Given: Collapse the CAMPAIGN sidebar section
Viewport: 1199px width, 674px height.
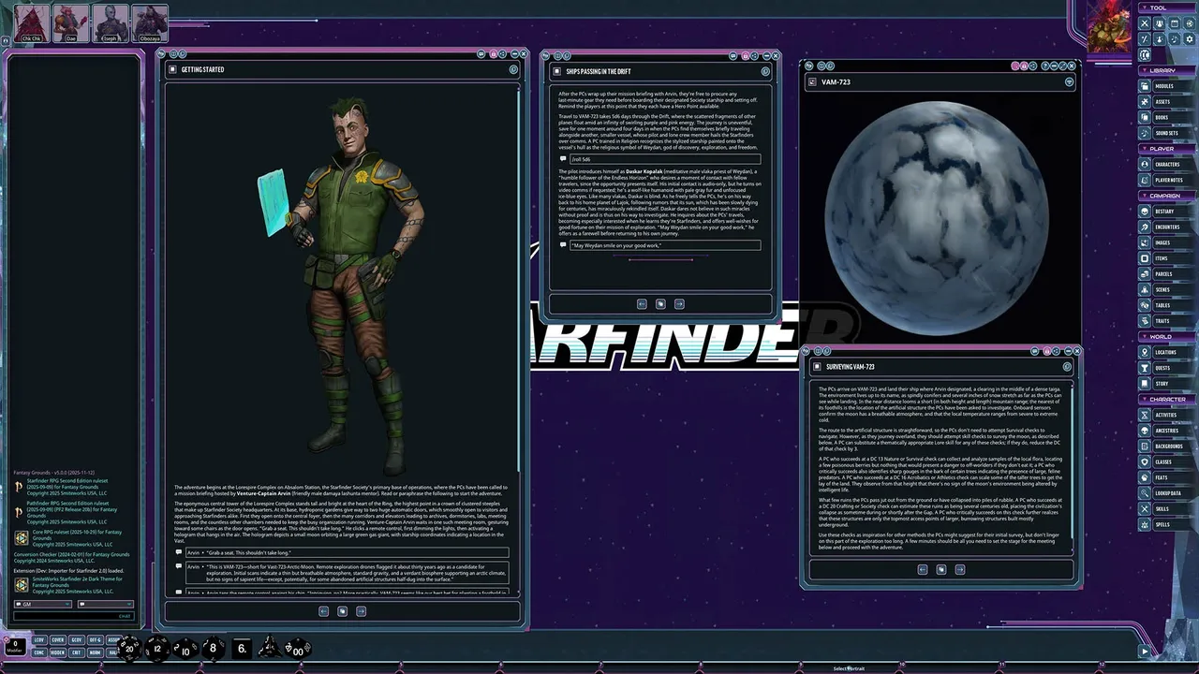Looking at the screenshot, I should click(x=1167, y=196).
